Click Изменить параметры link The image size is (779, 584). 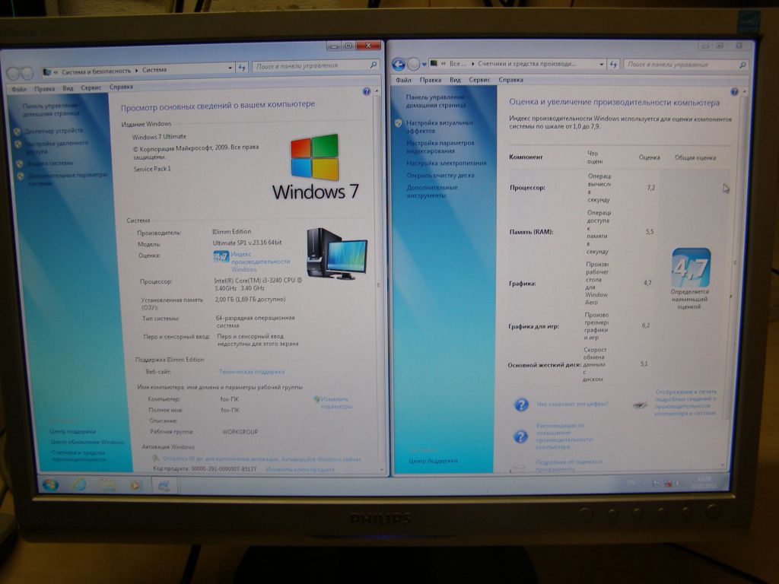[x=336, y=403]
